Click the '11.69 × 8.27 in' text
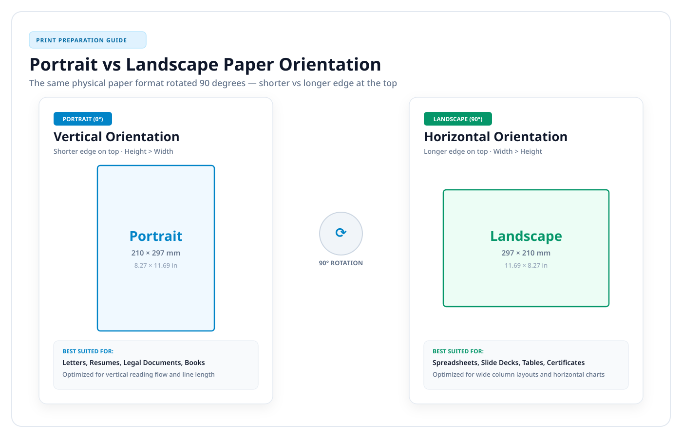This screenshot has height=438, width=682. pos(526,266)
